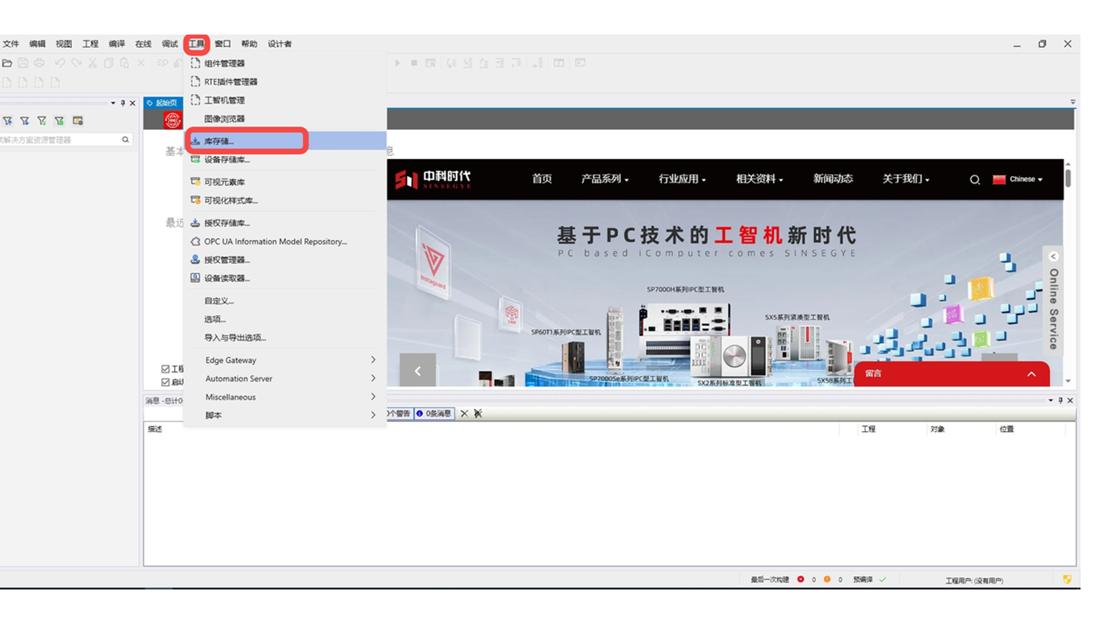Toggle the second checkbox on start page
Screen dimensions: 1109x624
click(x=166, y=382)
